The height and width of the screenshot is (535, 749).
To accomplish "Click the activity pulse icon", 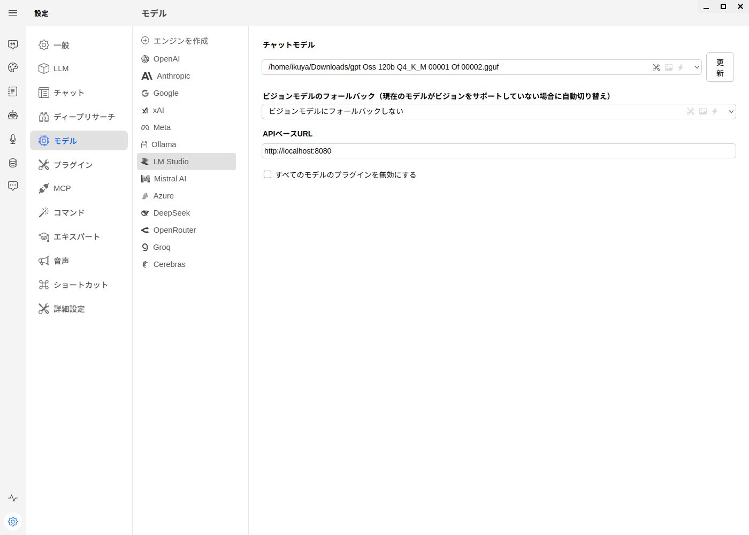I will [x=13, y=498].
